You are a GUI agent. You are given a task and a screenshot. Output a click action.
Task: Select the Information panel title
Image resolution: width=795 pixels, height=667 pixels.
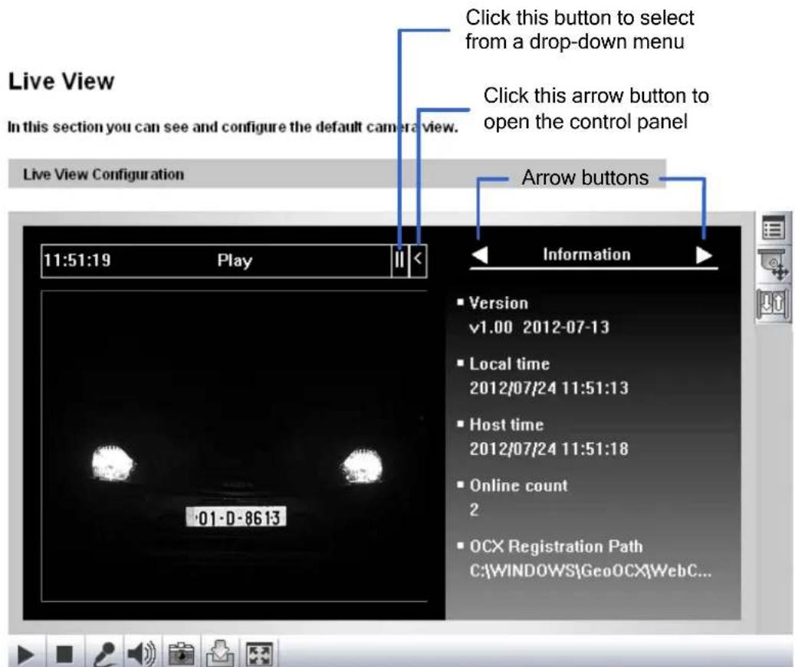[x=586, y=254]
